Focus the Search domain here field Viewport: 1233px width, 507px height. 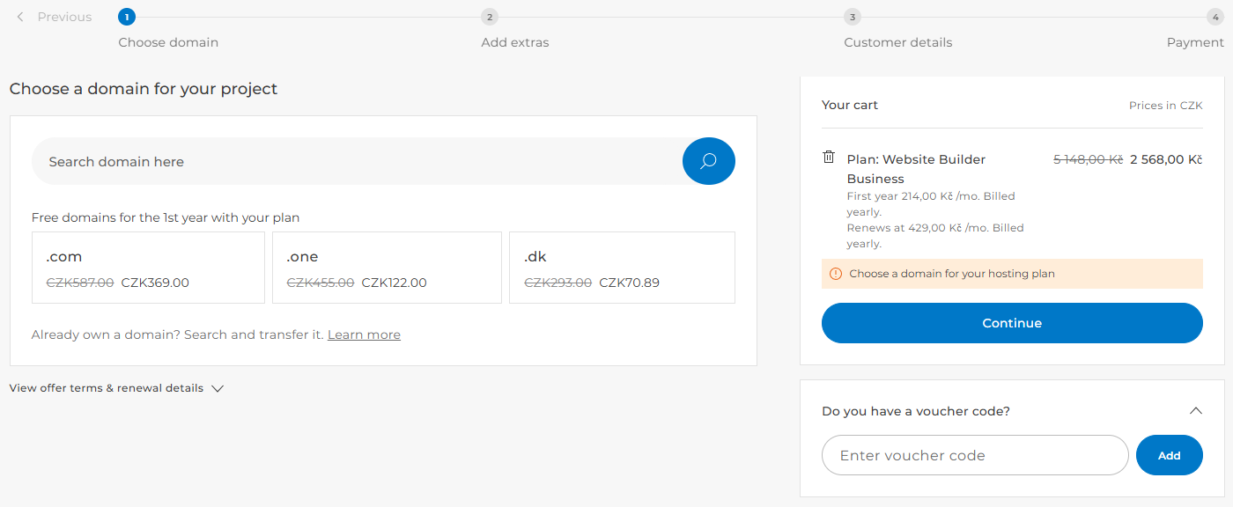[x=352, y=161]
